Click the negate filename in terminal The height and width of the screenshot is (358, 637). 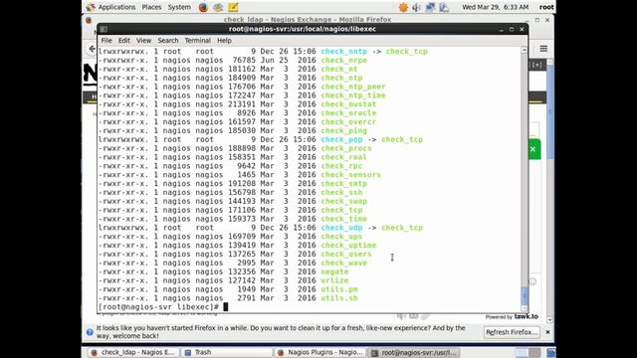[x=334, y=271]
